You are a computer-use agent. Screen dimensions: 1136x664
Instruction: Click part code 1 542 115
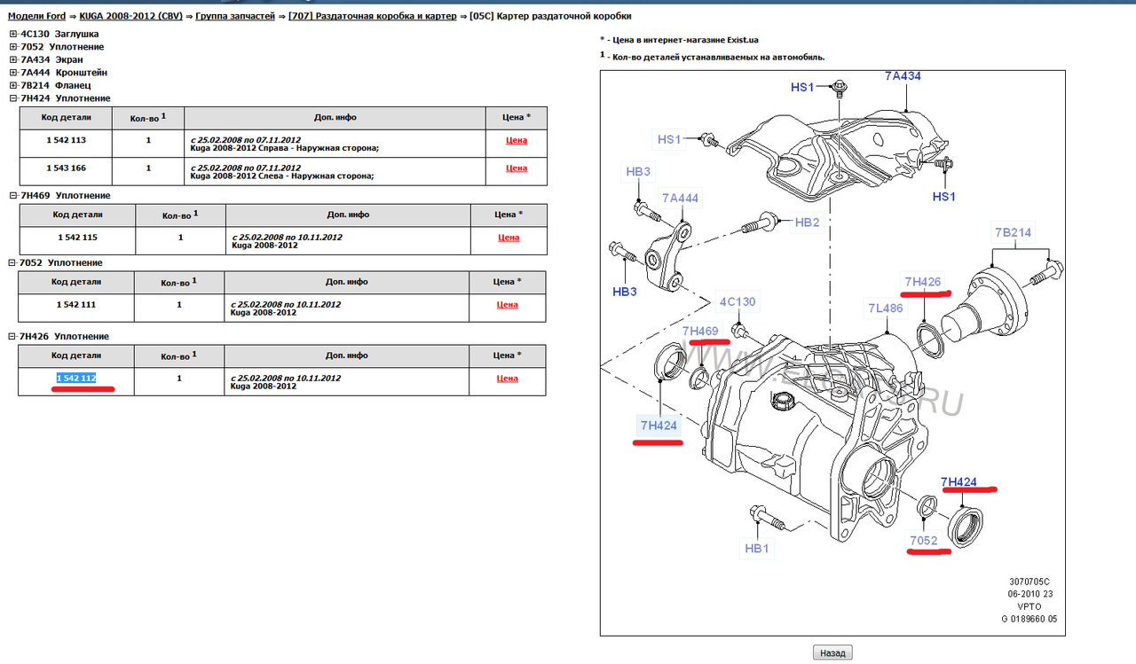[77, 238]
